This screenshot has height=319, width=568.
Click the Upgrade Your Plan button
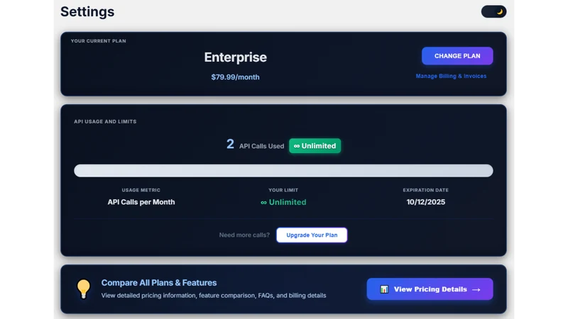point(312,235)
